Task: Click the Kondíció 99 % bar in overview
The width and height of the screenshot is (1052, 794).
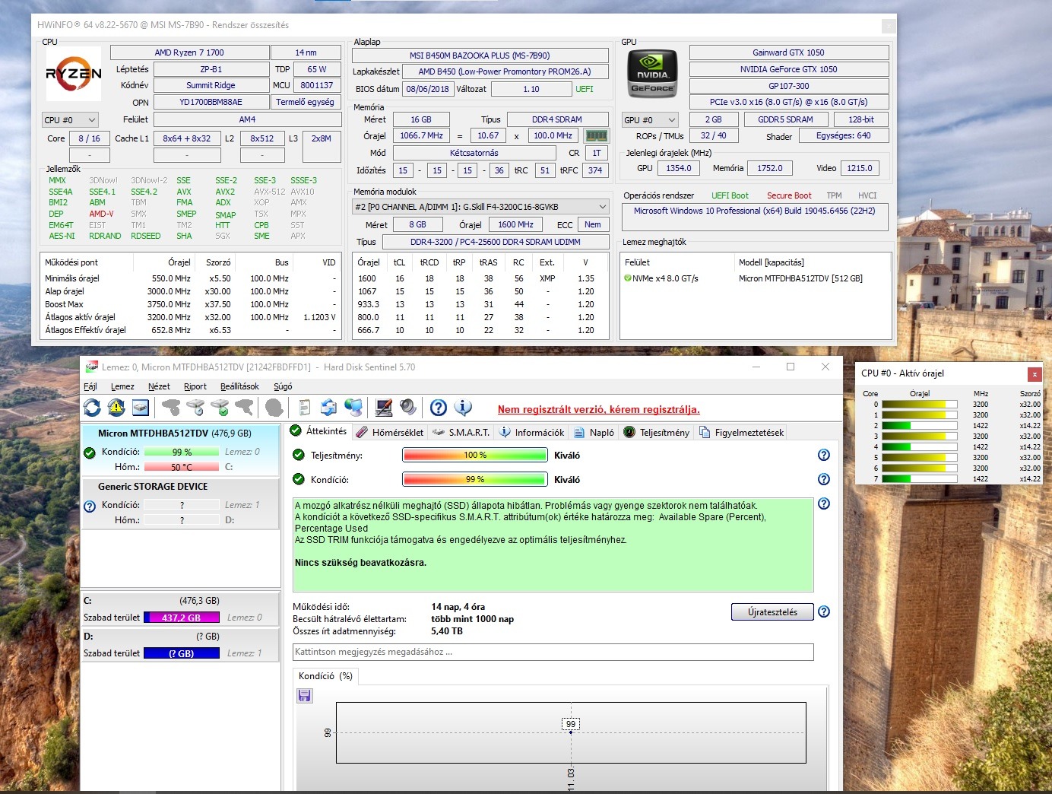Action: [475, 479]
